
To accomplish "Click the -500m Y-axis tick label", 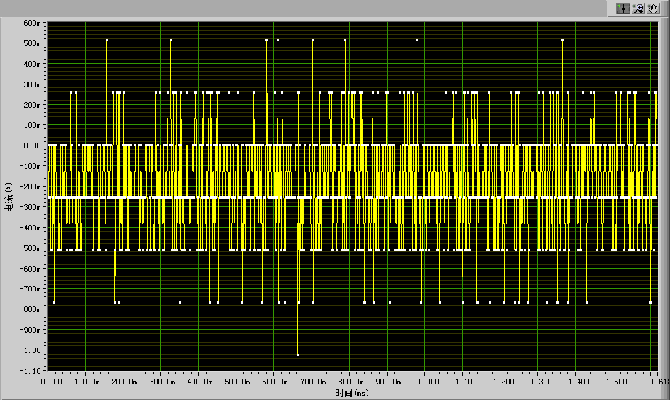I will [x=30, y=248].
